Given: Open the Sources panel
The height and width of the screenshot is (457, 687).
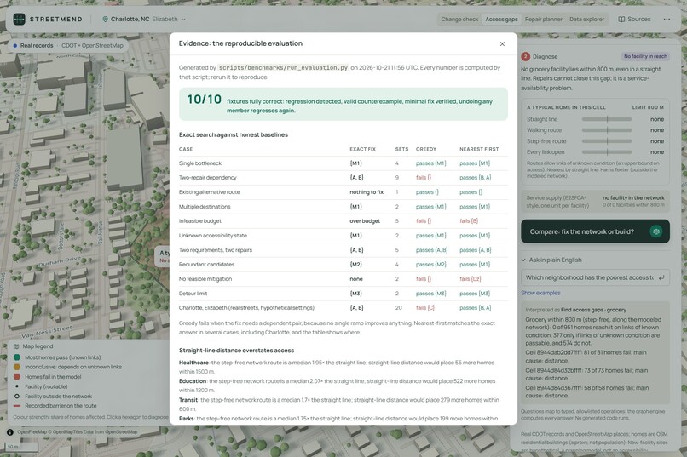Looking at the screenshot, I should pyautogui.click(x=634, y=20).
